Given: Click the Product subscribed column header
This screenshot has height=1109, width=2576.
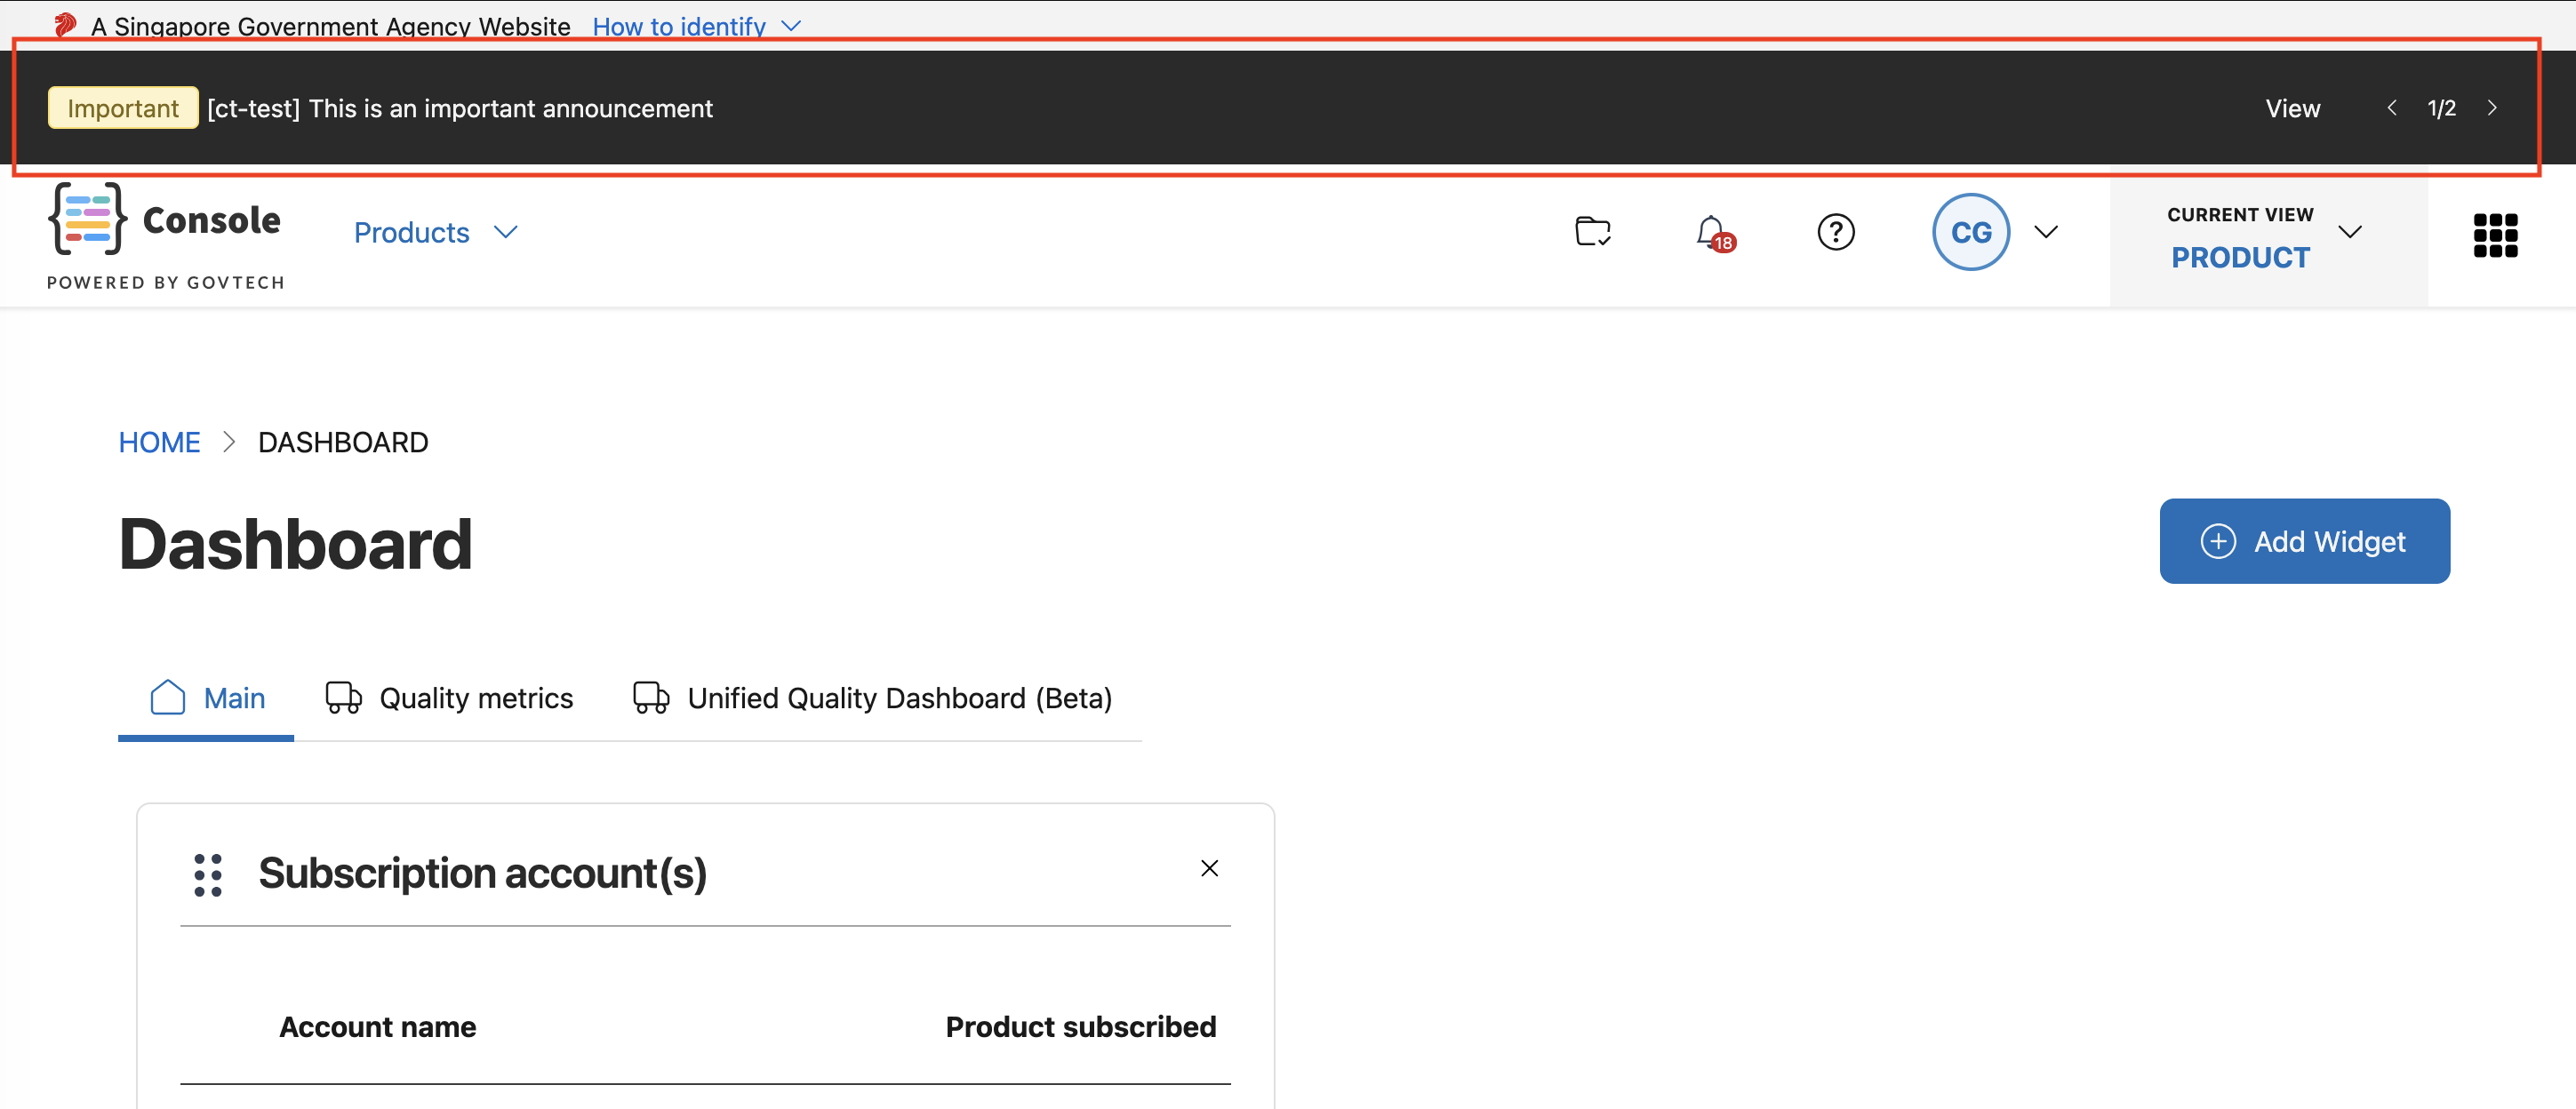Looking at the screenshot, I should [1081, 1027].
